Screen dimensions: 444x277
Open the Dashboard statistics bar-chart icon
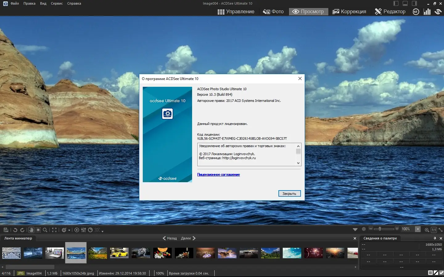[x=427, y=12]
